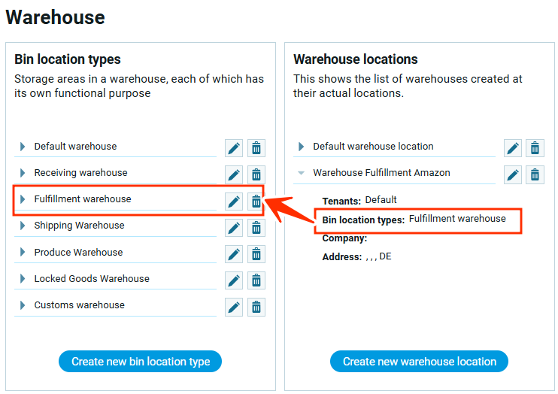Screen dimensions: 558x394
Task: Delete Warehouse Fulfillment Amazon location
Action: click(535, 174)
